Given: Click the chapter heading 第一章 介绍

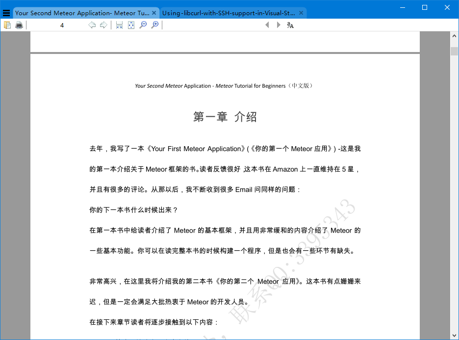Looking at the screenshot, I should [225, 117].
